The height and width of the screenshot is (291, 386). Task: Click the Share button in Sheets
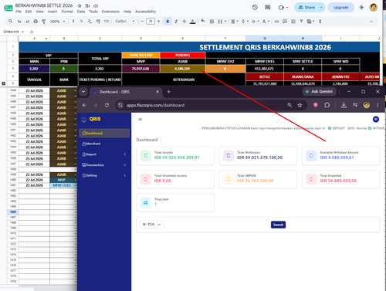click(x=306, y=8)
